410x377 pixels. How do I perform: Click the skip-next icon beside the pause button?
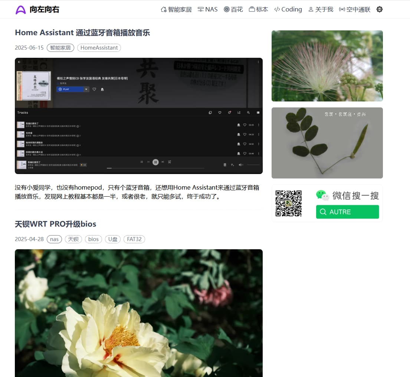pos(163,162)
